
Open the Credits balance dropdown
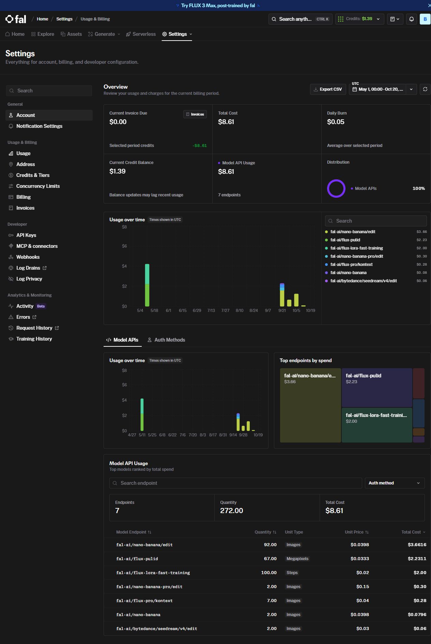coord(360,19)
